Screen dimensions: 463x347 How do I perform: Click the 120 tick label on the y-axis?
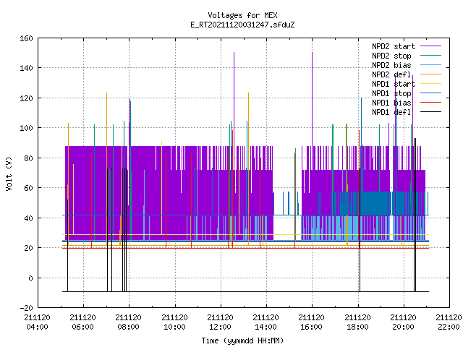click(x=26, y=98)
